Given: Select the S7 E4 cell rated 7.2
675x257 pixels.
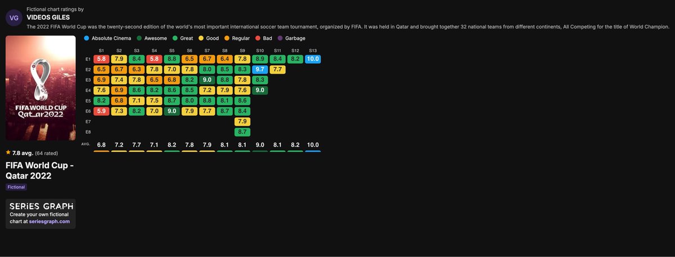Looking at the screenshot, I should point(207,90).
